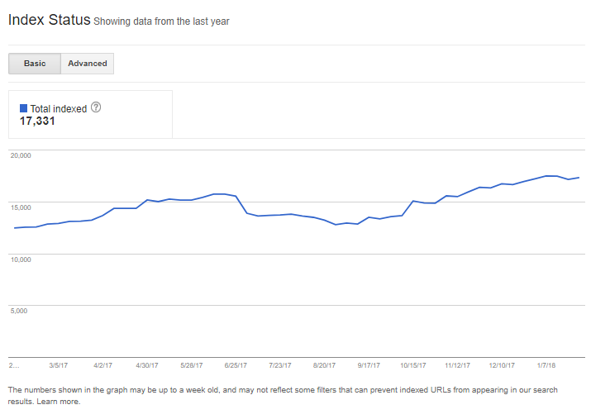Select the 7/23/17 date label

(x=280, y=365)
